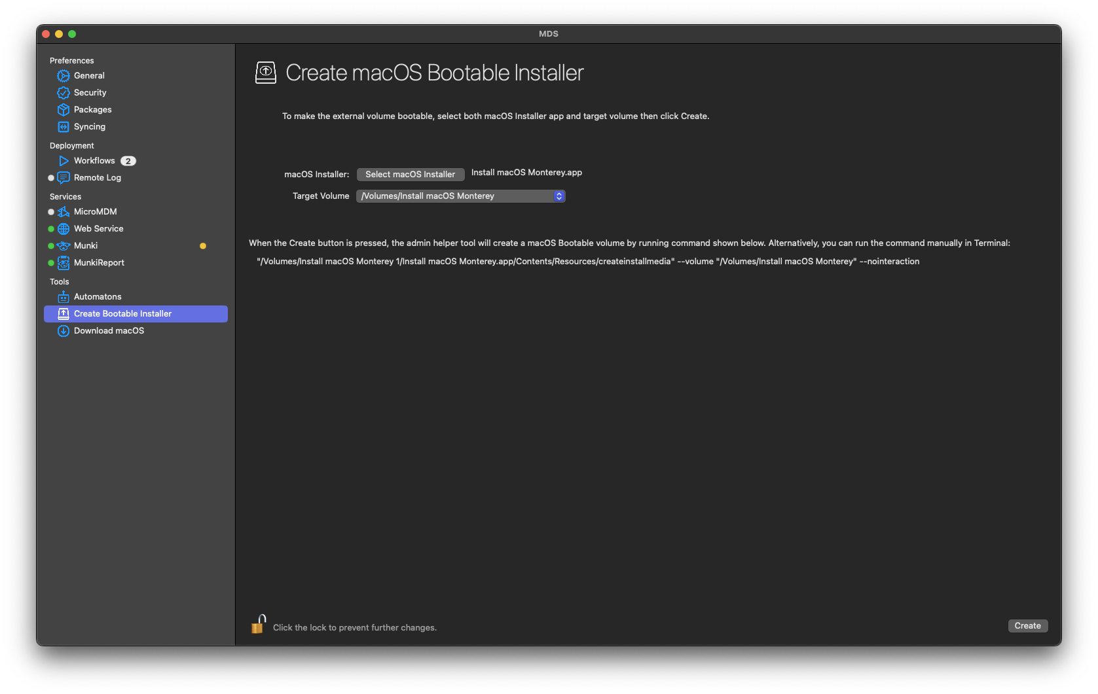Click the General preferences gear icon
The width and height of the screenshot is (1098, 694).
[x=64, y=76]
